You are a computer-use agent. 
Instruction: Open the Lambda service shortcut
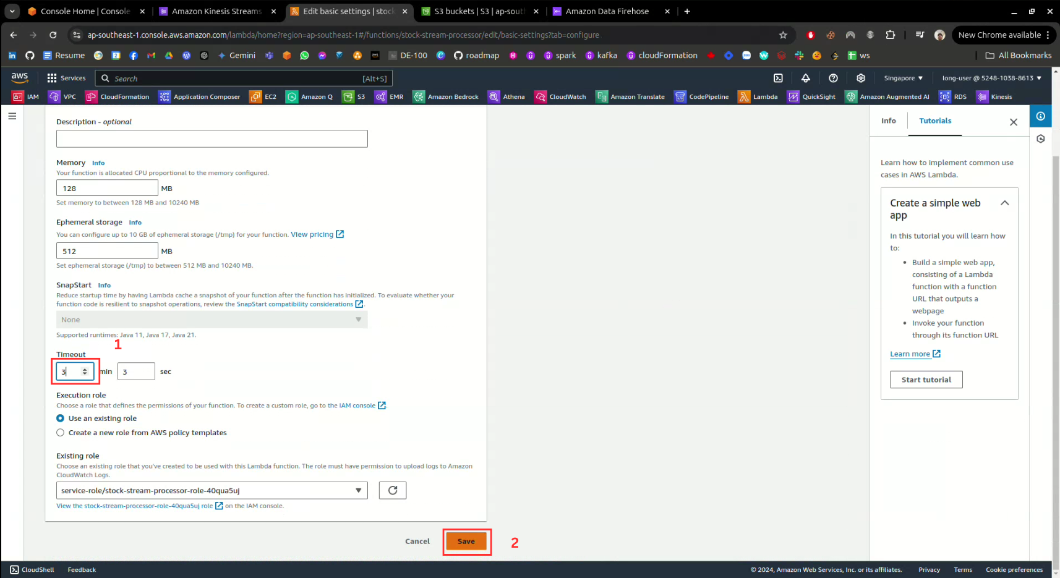click(758, 96)
